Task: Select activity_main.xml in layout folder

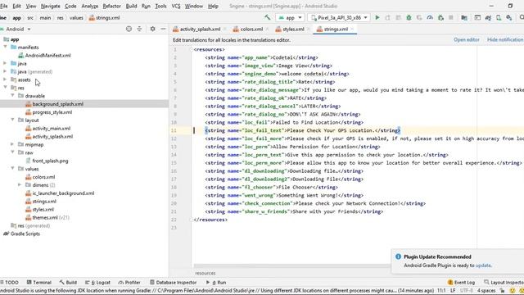Action: tap(51, 128)
